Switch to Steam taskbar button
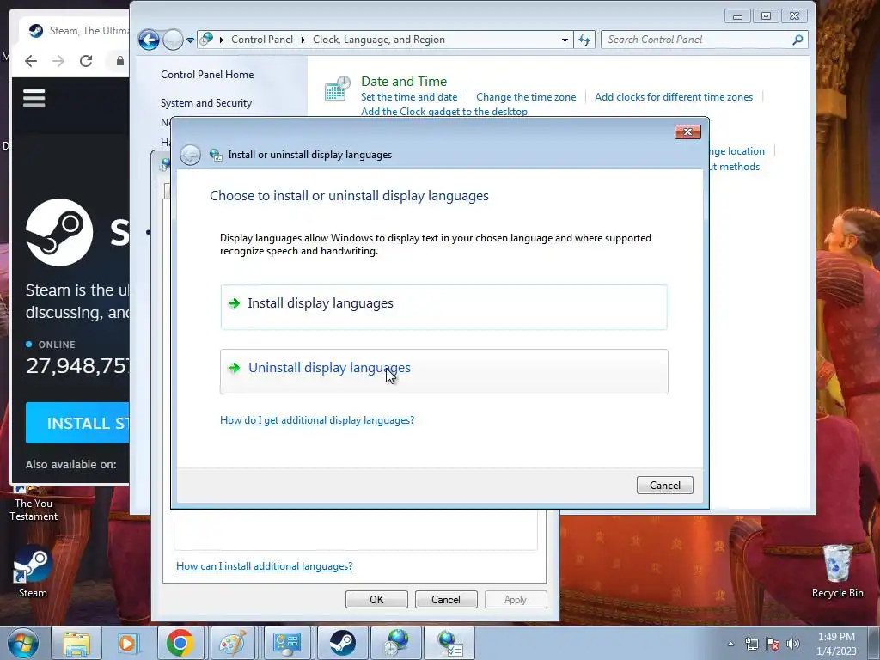This screenshot has height=660, width=880. tap(342, 643)
